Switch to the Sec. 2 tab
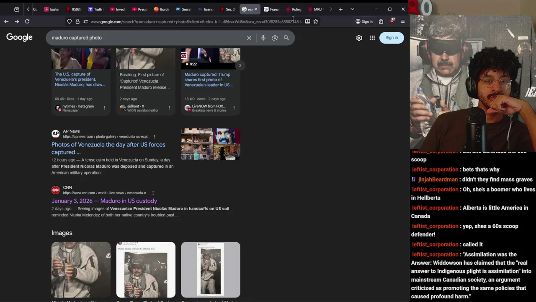Image resolution: width=536 pixels, height=302 pixels. (227, 9)
